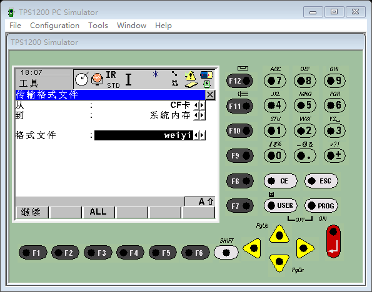The height and width of the screenshot is (292, 372).
Task: Click the decimal point keypad key
Action: pos(305,155)
